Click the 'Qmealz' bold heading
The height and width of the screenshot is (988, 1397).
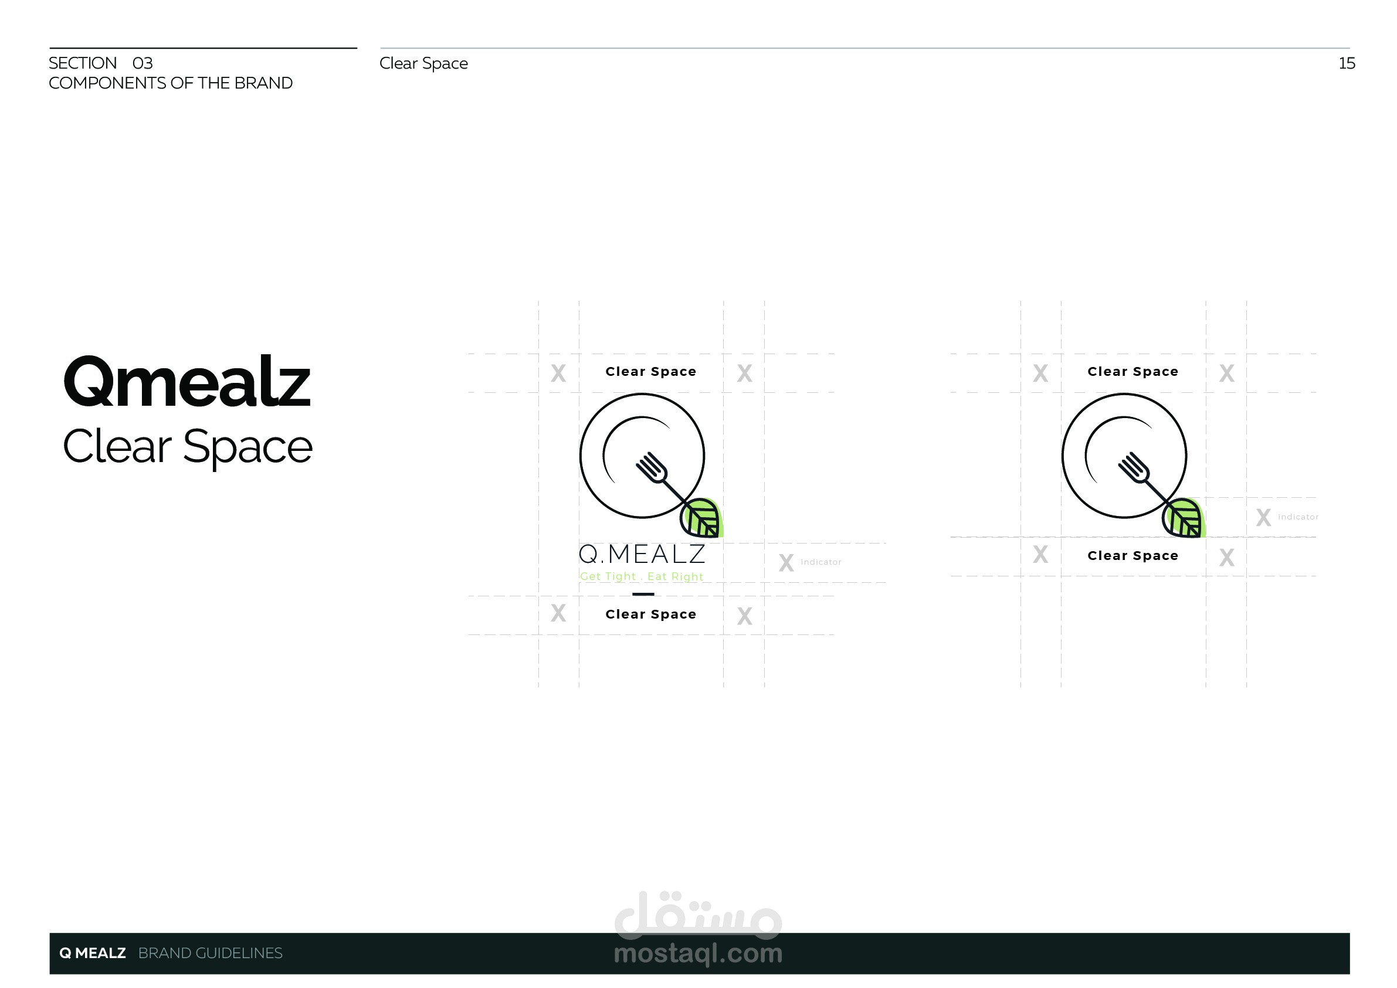click(x=187, y=382)
